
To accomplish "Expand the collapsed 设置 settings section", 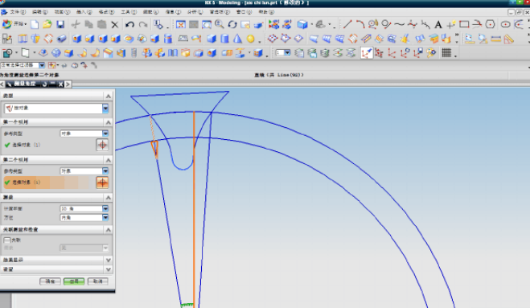I will 56,269.
